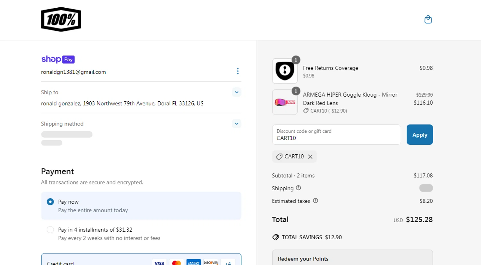Click the $8.20 estimated taxes value
Viewport: 481px width, 265px height.
tap(426, 201)
